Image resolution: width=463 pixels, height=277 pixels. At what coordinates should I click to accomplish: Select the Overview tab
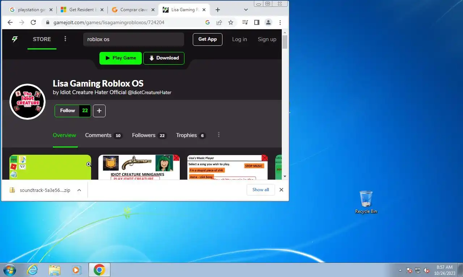pos(64,135)
